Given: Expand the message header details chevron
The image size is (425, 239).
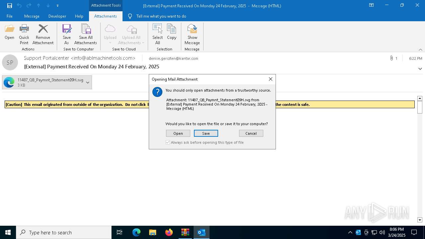Looking at the screenshot, I should [420, 69].
